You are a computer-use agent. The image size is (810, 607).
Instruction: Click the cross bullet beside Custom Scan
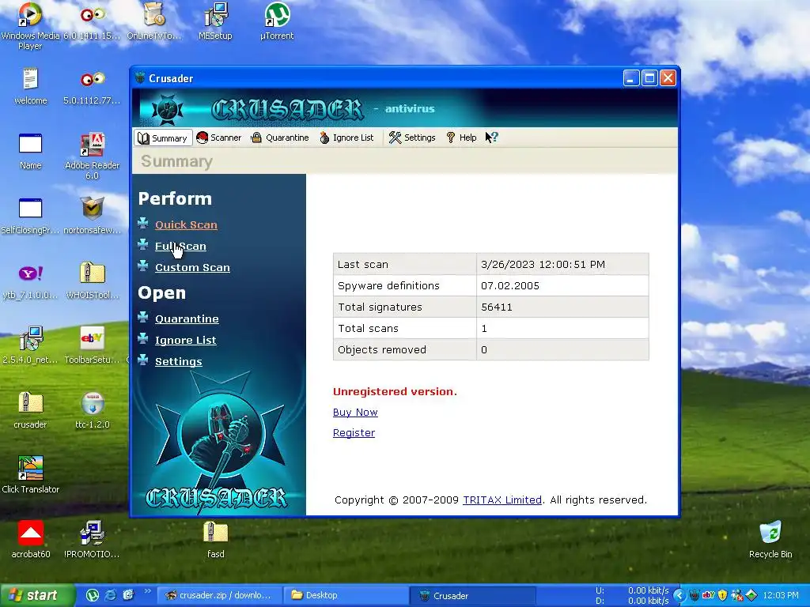143,266
